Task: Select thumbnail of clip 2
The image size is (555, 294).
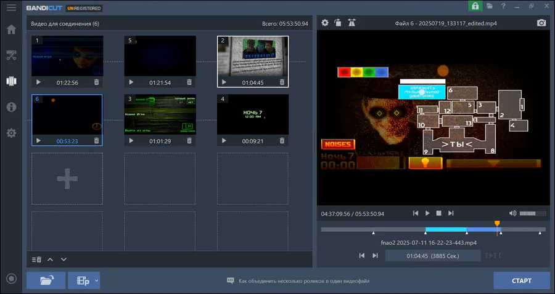Action: (253, 56)
